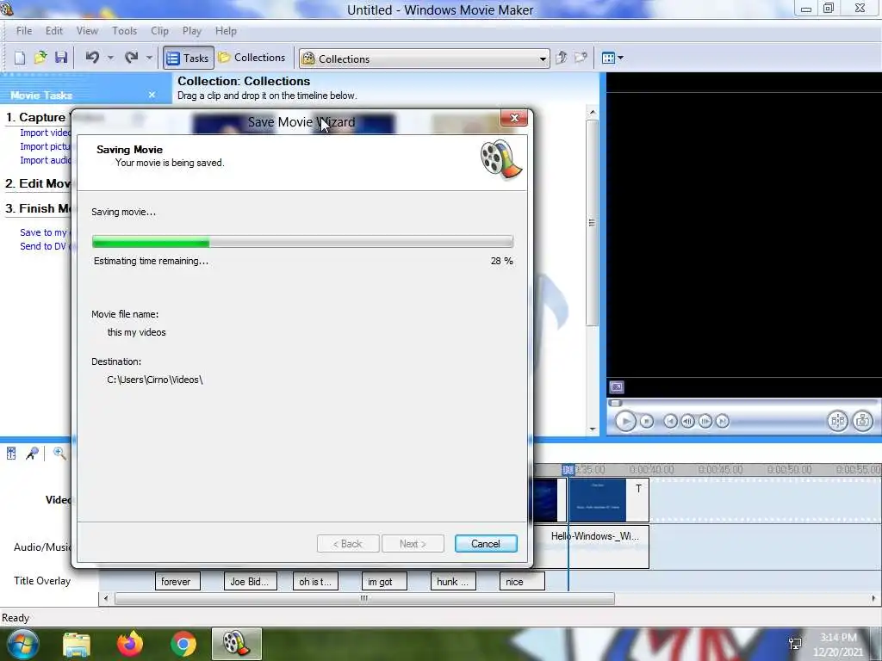Open File Explorer from the taskbar

76,645
